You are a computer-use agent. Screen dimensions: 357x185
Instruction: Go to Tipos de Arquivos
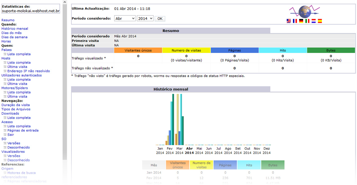(16, 109)
